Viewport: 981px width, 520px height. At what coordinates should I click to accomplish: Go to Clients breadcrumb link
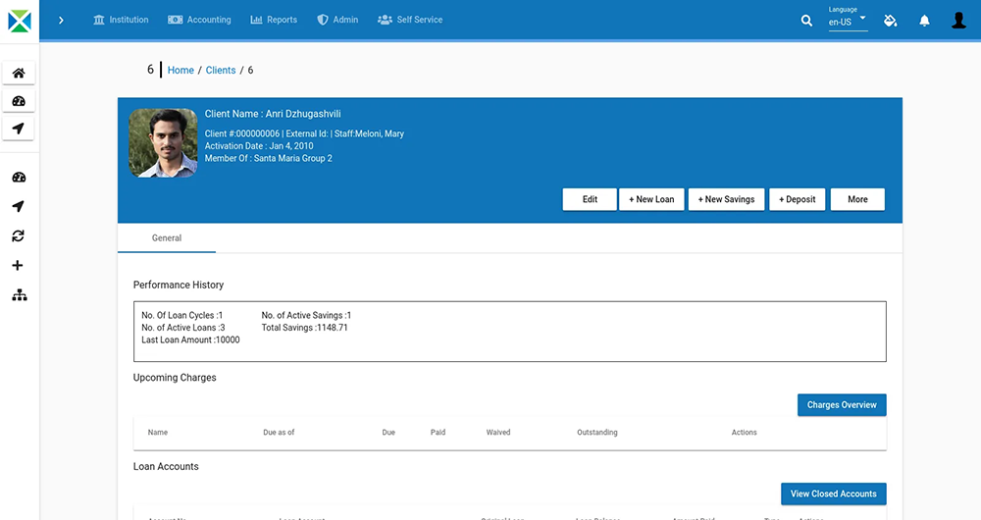click(x=221, y=70)
